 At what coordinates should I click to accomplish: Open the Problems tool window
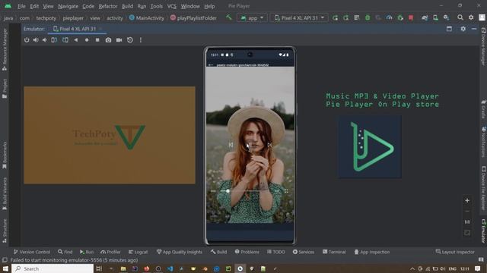pyautogui.click(x=247, y=252)
